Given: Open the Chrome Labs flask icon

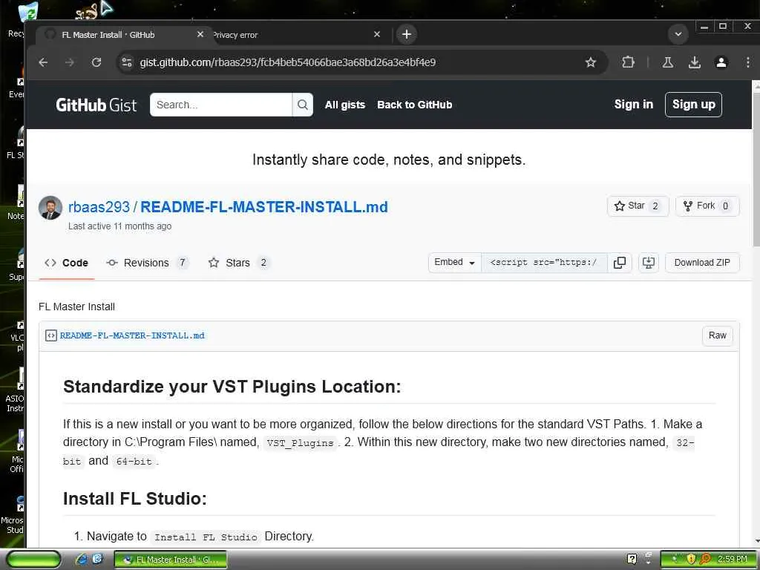Looking at the screenshot, I should coord(668,62).
